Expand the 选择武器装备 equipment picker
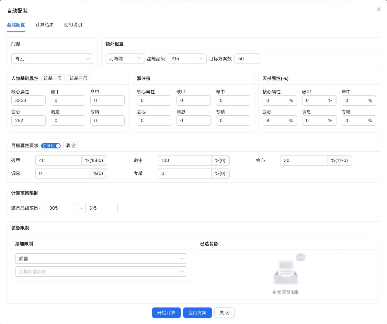The width and height of the screenshot is (387, 324). [x=101, y=272]
